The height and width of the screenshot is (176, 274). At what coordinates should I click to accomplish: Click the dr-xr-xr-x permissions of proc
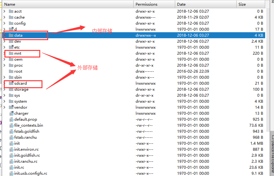144,65
